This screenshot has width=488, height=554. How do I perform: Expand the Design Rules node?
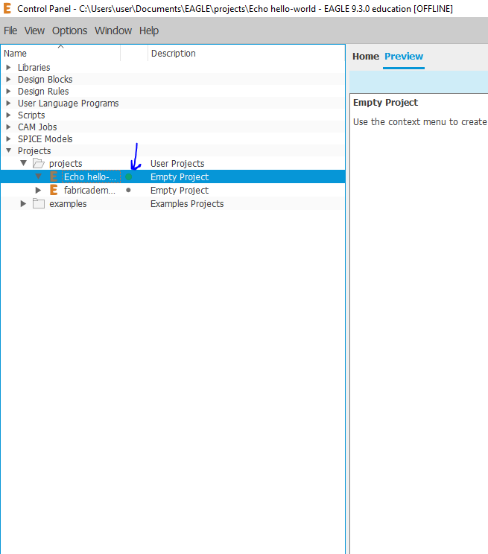(x=8, y=91)
